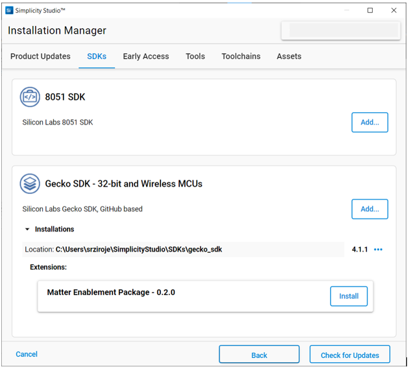Viewport: 409px width, 369px height.
Task: Click the 8051 SDK briefcase code icon
Action: coord(30,97)
